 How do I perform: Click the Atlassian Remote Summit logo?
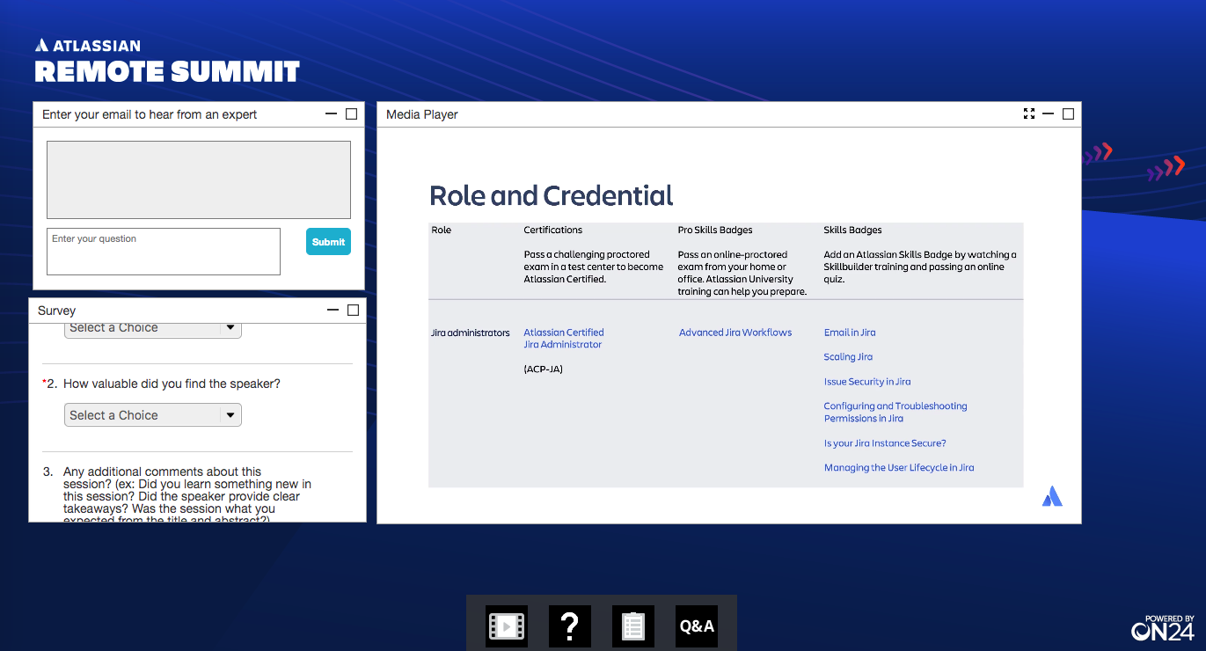(167, 62)
